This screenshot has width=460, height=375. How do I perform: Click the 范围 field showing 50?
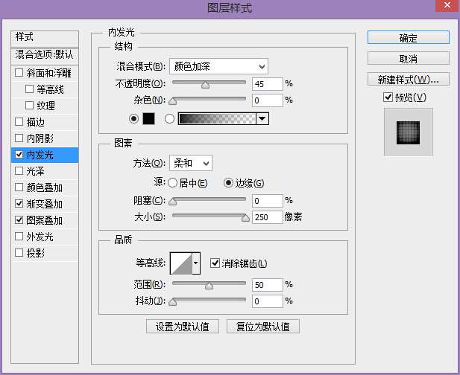(x=268, y=285)
